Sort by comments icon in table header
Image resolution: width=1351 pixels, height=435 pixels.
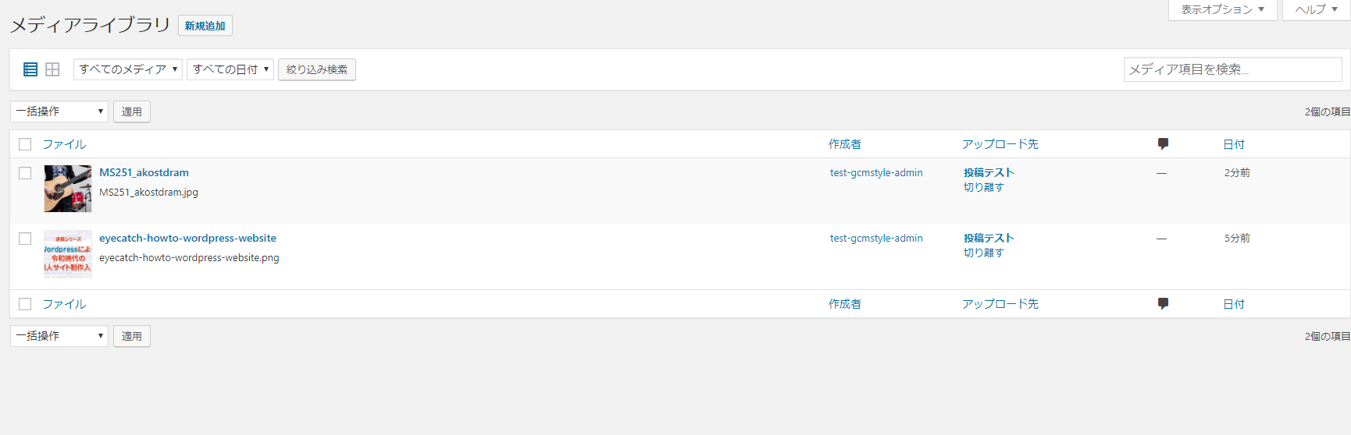1163,143
